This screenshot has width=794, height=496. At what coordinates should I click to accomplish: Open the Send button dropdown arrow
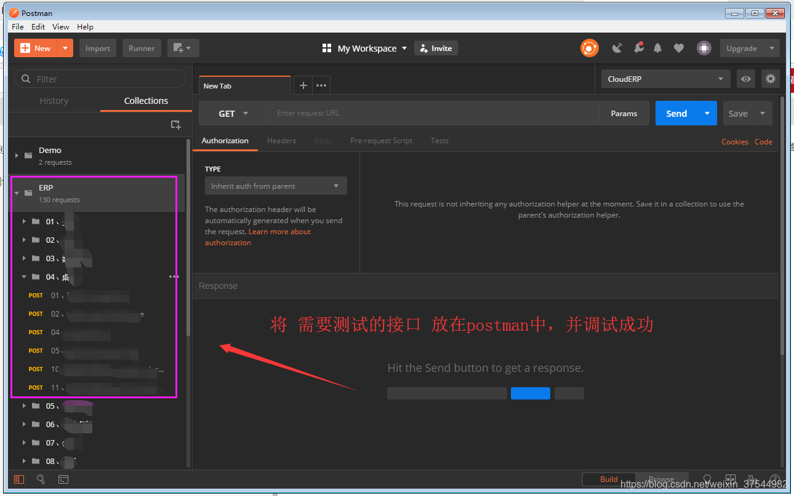point(707,113)
